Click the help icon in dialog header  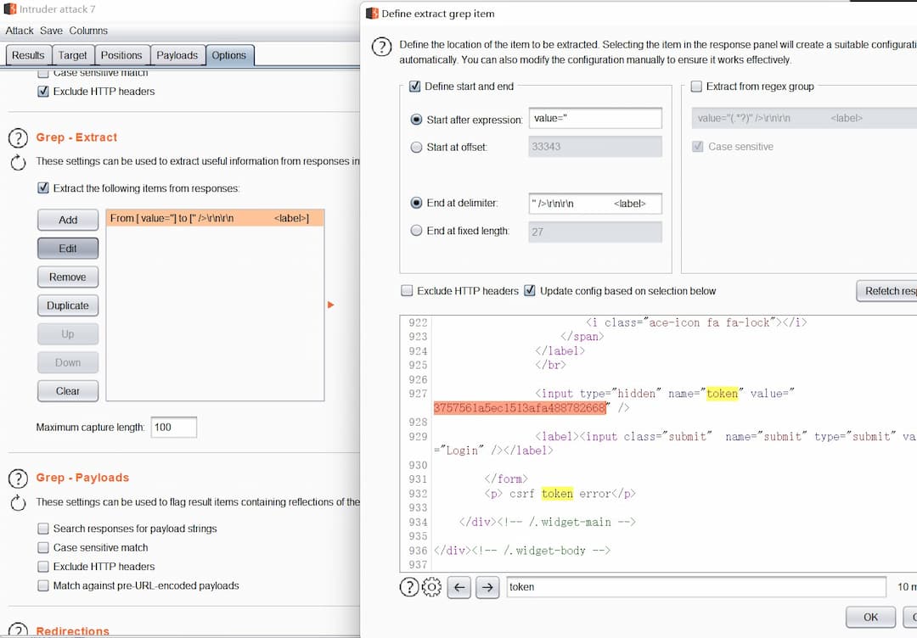pos(382,47)
